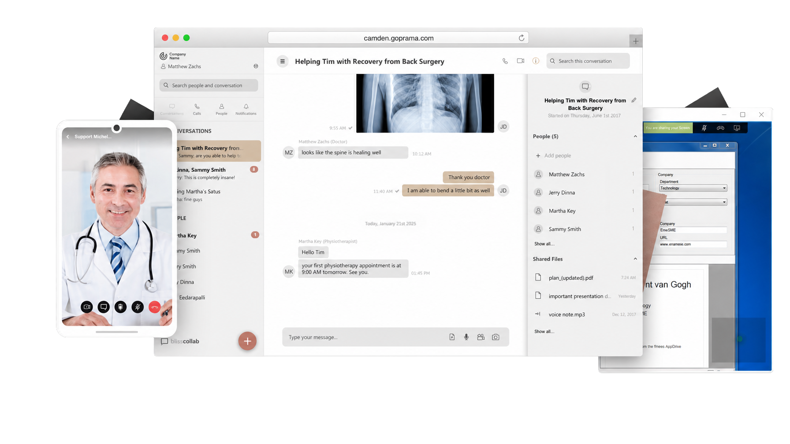The width and height of the screenshot is (790, 444).
Task: Open the dropdown below Department in the shared window
Action: (x=695, y=202)
